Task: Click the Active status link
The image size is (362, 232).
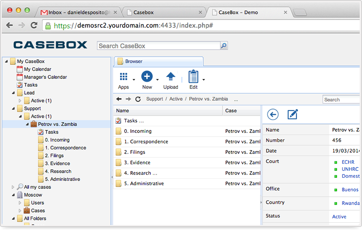Action: pyautogui.click(x=339, y=217)
